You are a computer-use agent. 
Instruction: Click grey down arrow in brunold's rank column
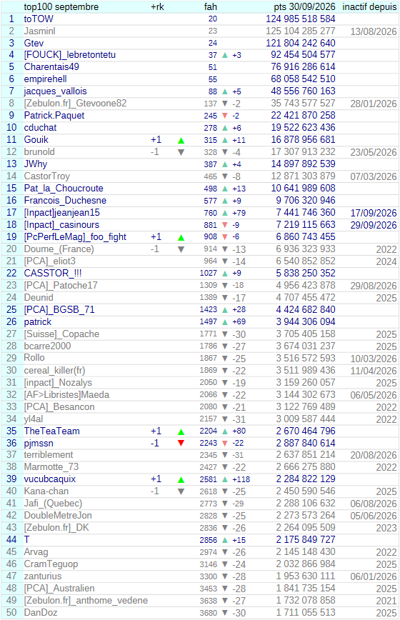pyautogui.click(x=181, y=152)
